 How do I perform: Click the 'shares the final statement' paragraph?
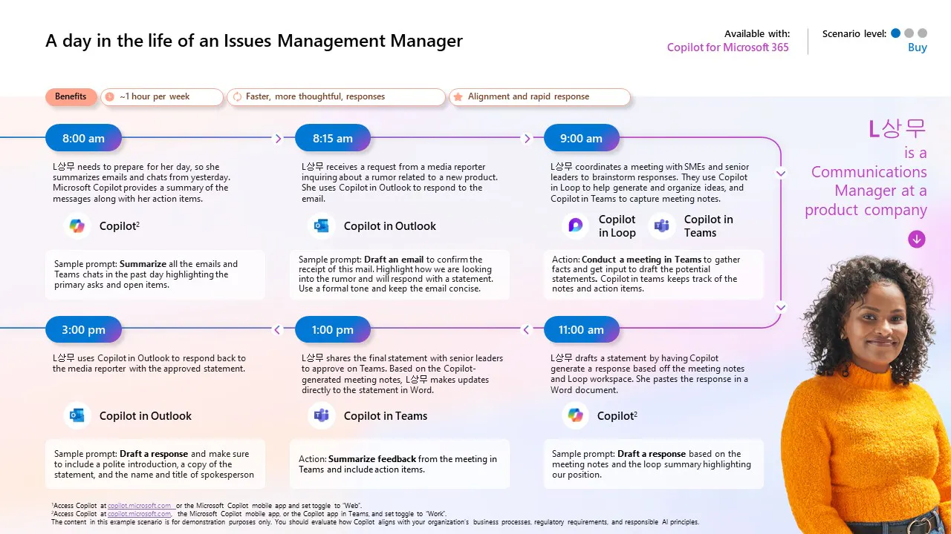(403, 374)
